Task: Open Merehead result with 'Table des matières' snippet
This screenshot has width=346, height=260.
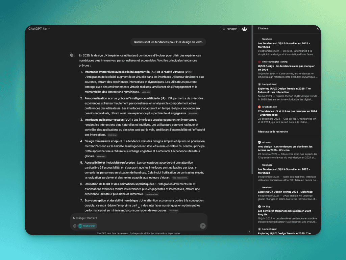Action: point(287,172)
